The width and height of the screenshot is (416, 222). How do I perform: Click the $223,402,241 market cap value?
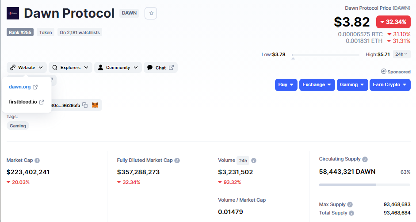click(x=28, y=172)
